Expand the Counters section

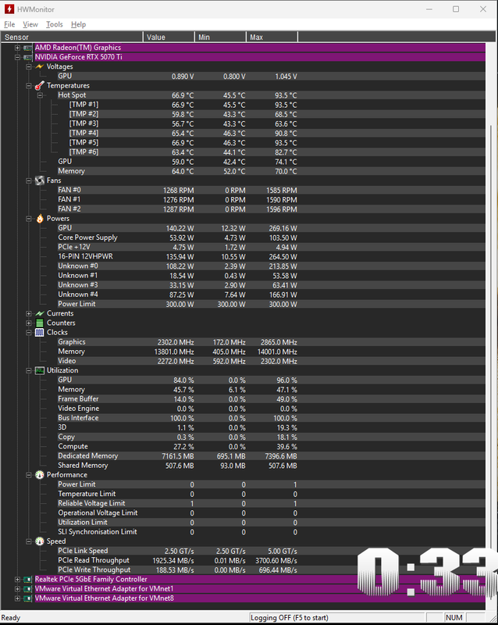29,323
